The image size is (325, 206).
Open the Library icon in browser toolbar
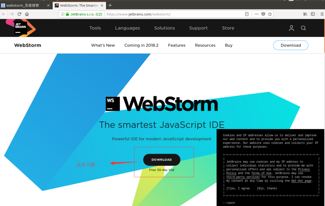[305, 14]
